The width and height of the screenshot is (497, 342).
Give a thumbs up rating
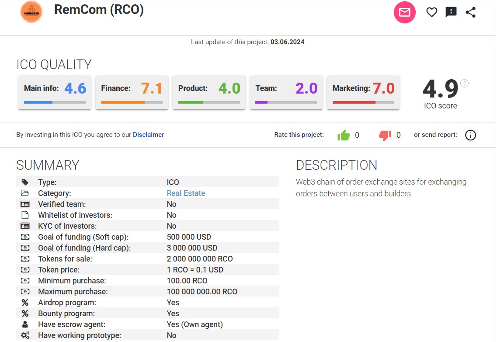(344, 135)
